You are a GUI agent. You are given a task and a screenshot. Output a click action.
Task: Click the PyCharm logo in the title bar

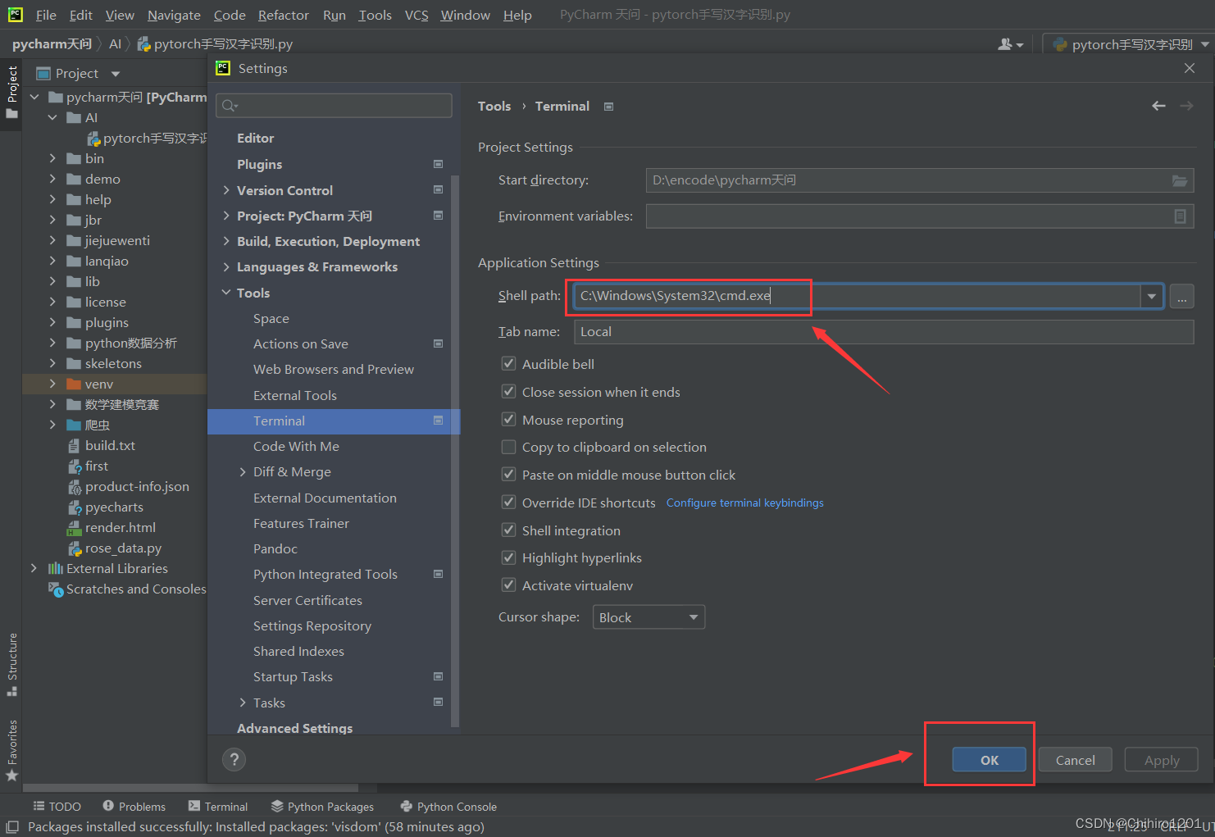pos(15,14)
